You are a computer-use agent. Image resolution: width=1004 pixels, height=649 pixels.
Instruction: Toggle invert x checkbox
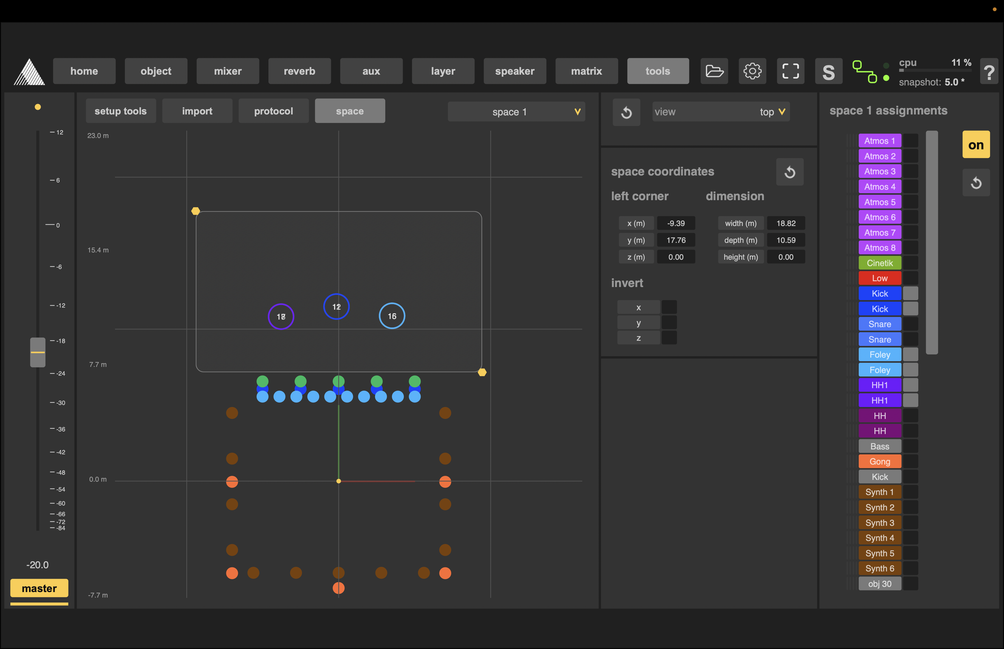pos(669,307)
